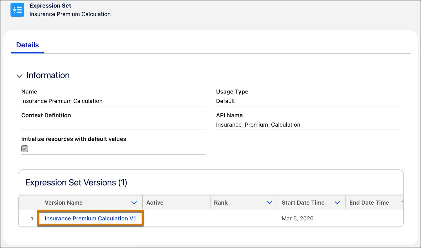Click the Expression Set Versions heading
Image resolution: width=421 pixels, height=248 pixels.
(x=76, y=182)
